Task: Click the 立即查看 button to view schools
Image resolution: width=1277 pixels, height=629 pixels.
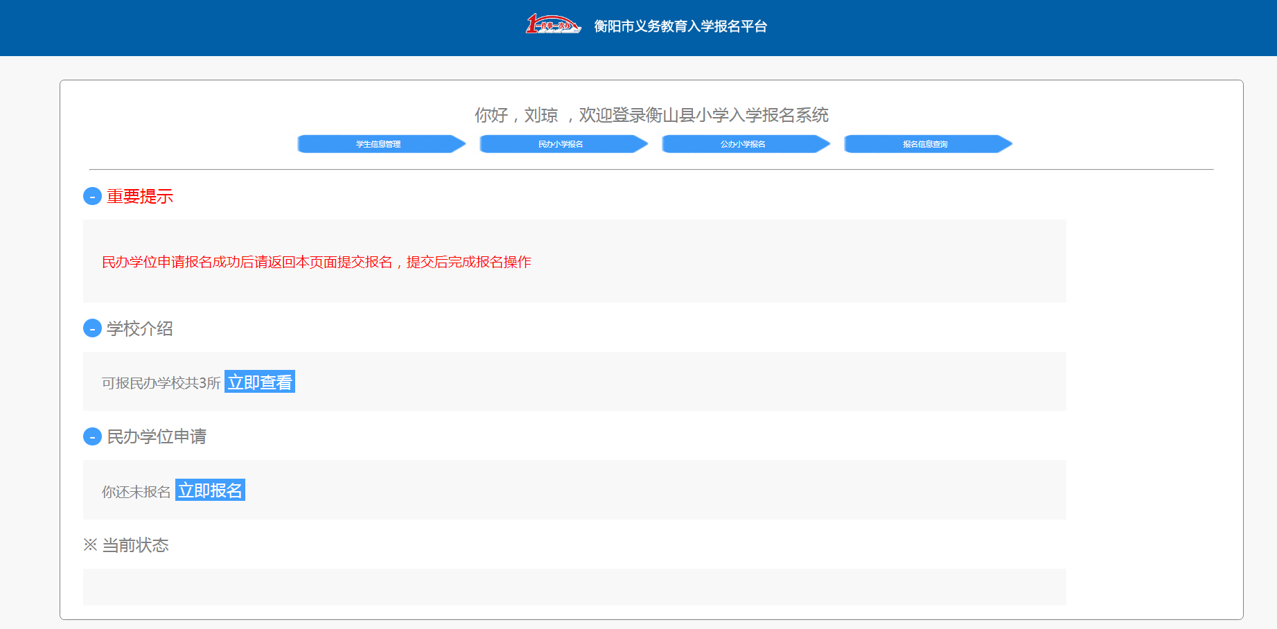Action: [x=260, y=382]
